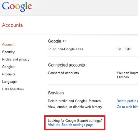Viewport: 138px width, 138px height.
Task: Select 'Delete profile and Google+ features' text
Action: [x=74, y=101]
